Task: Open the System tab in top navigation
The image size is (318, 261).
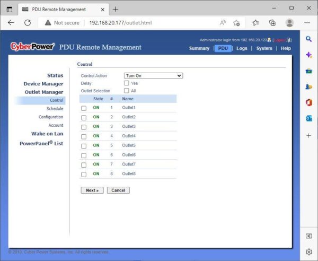Action: (x=264, y=48)
